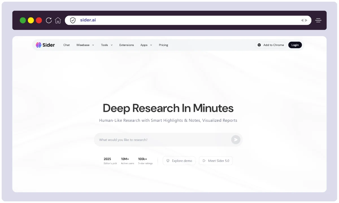The width and height of the screenshot is (339, 203).
Task: Play the Meet Sider 5.0 video
Action: pyautogui.click(x=216, y=161)
